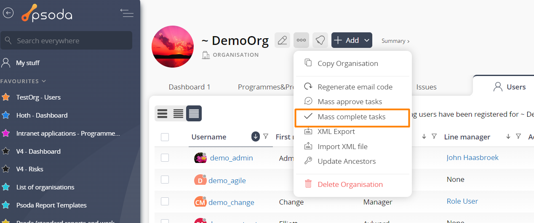Open the Issues tab
The width and height of the screenshot is (534, 223).
(x=426, y=87)
